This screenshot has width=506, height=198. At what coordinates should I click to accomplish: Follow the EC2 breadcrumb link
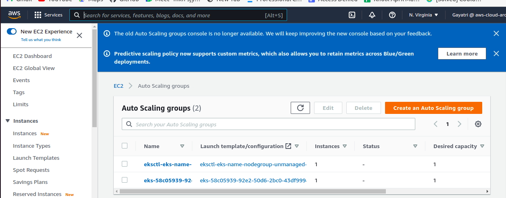119,86
